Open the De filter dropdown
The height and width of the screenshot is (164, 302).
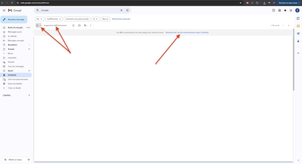(40, 19)
